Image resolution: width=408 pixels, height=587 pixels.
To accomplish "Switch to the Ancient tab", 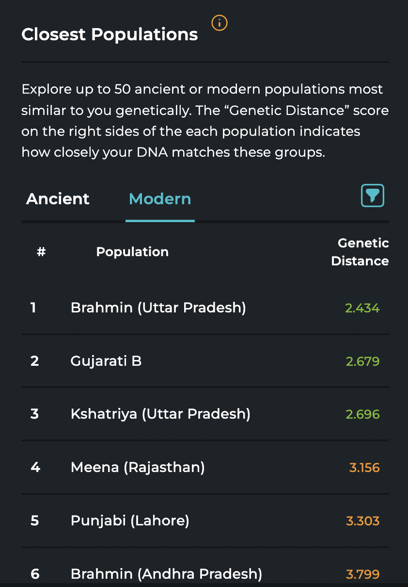I will 58,199.
